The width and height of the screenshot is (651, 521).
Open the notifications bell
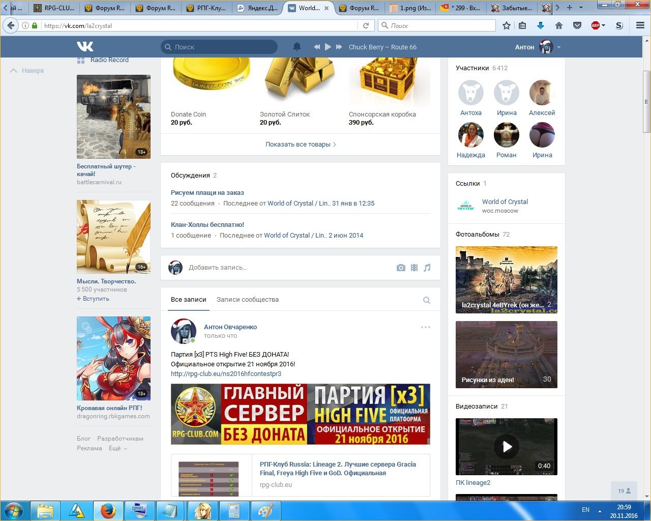[x=297, y=47]
